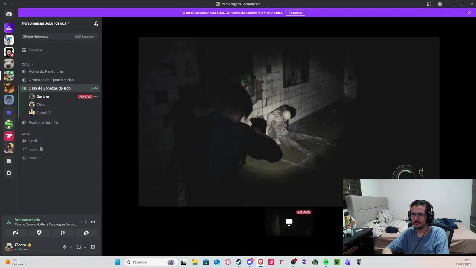
Task: Open the mudae text channel
Action: [59, 158]
